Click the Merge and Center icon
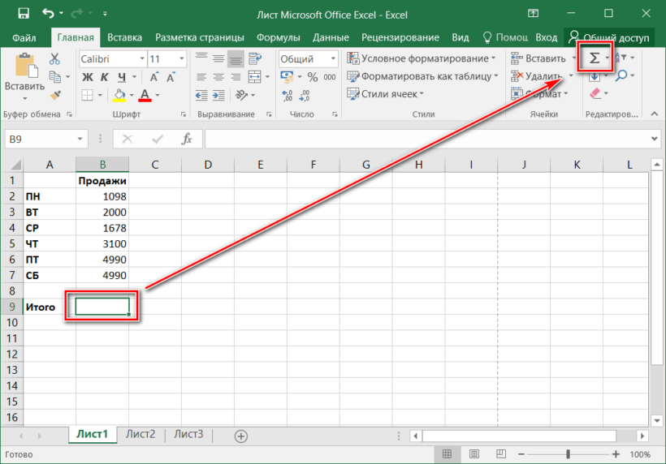The image size is (666, 464). (254, 77)
